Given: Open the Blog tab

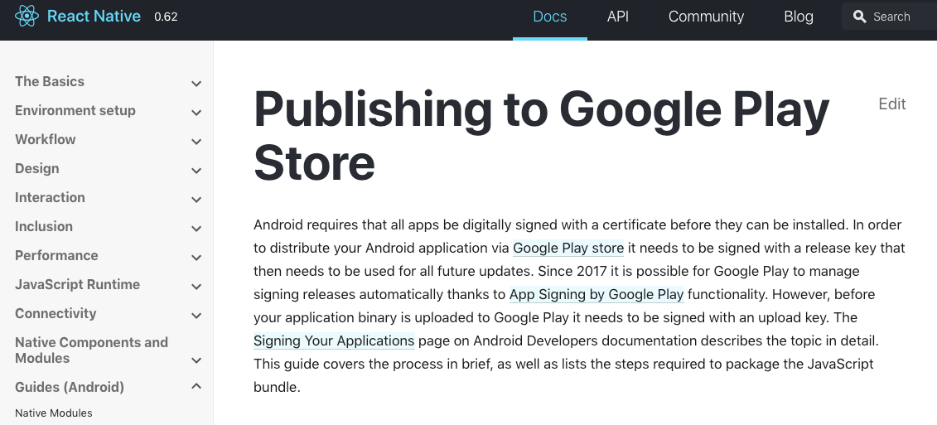Looking at the screenshot, I should tap(799, 17).
